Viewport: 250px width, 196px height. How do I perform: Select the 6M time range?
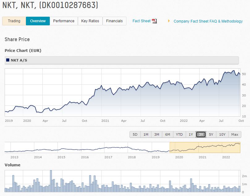(x=167, y=134)
